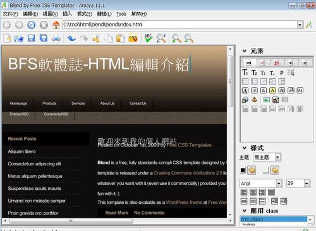Click the About Us navigation link

coord(107,104)
